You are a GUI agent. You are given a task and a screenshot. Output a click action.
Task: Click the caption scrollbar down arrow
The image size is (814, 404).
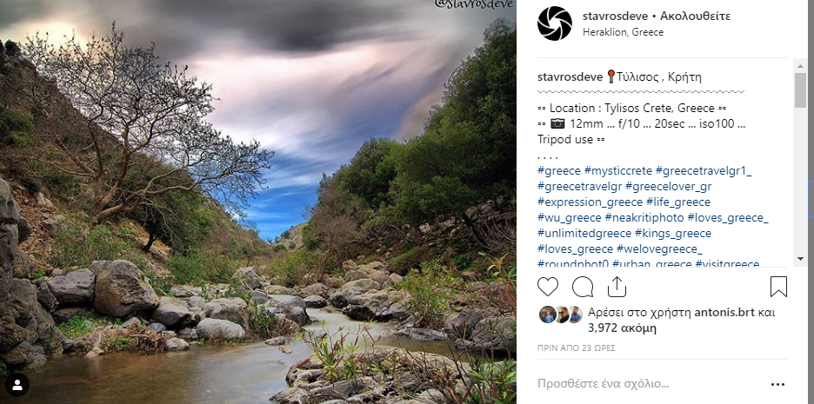(801, 259)
